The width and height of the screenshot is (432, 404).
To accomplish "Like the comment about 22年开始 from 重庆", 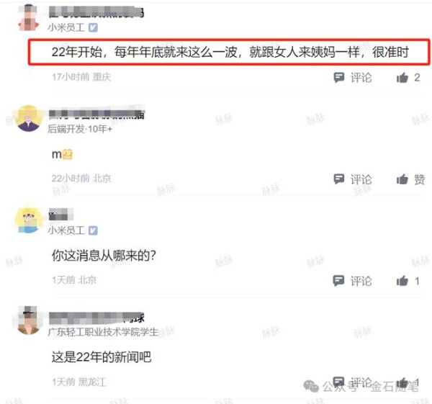I will (x=408, y=78).
